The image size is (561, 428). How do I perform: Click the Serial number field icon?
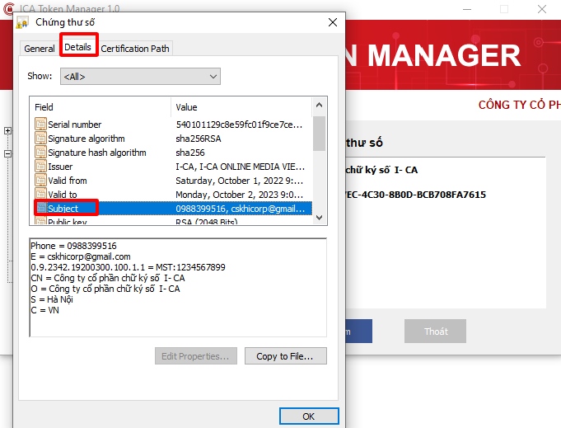point(40,125)
